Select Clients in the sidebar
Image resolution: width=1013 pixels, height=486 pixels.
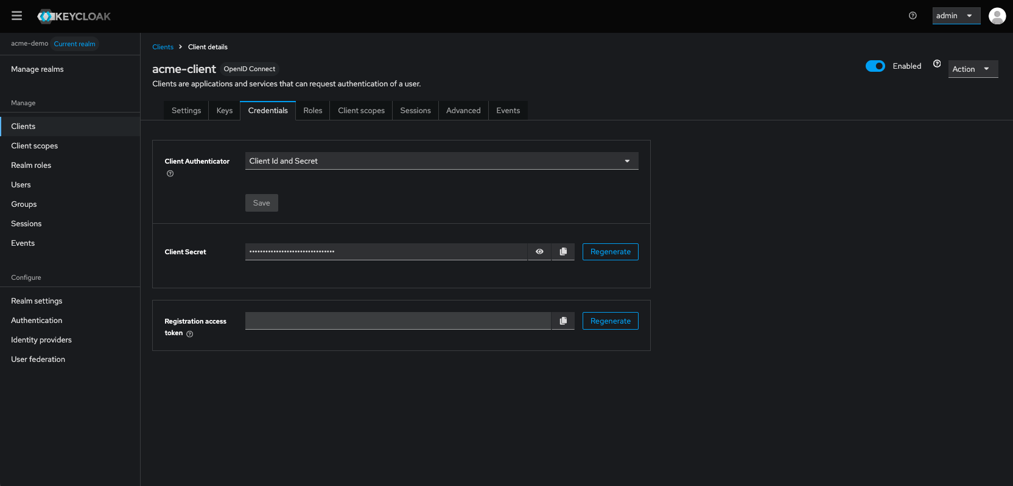point(70,127)
